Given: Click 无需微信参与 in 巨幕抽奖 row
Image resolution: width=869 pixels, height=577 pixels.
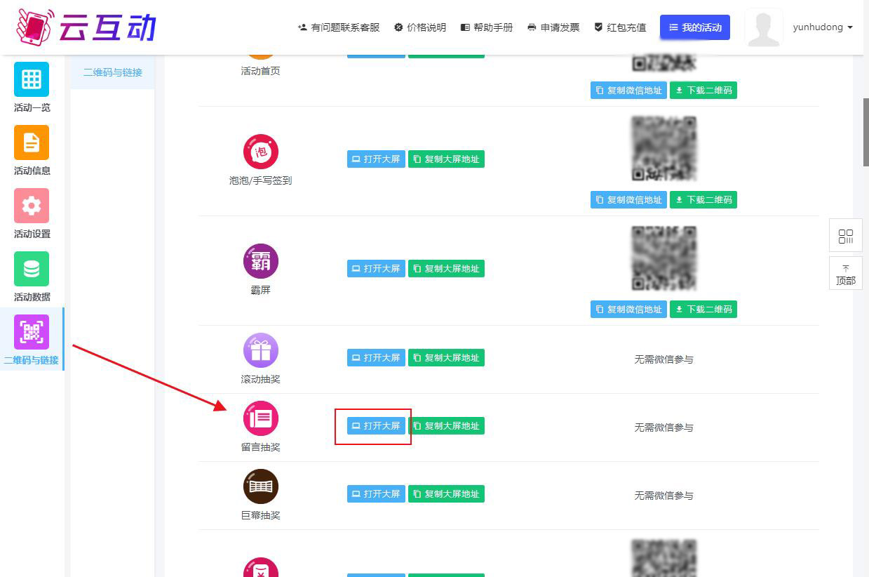Looking at the screenshot, I should pyautogui.click(x=663, y=496).
